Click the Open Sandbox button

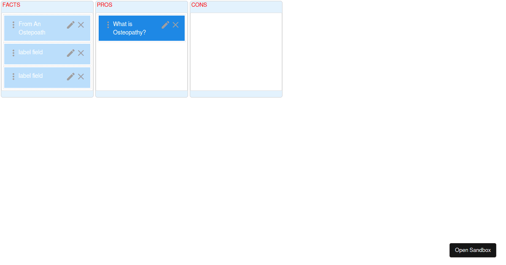point(473,250)
